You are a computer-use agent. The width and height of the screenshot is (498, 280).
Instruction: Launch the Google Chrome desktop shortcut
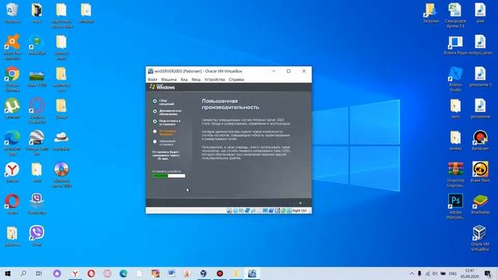coord(12,79)
